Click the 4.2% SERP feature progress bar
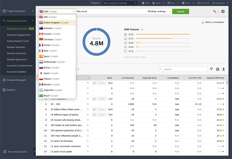Viewport: 232px width, 159px height. pos(164,34)
